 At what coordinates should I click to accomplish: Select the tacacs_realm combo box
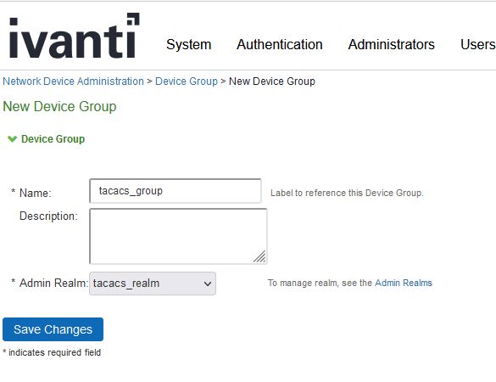(153, 284)
